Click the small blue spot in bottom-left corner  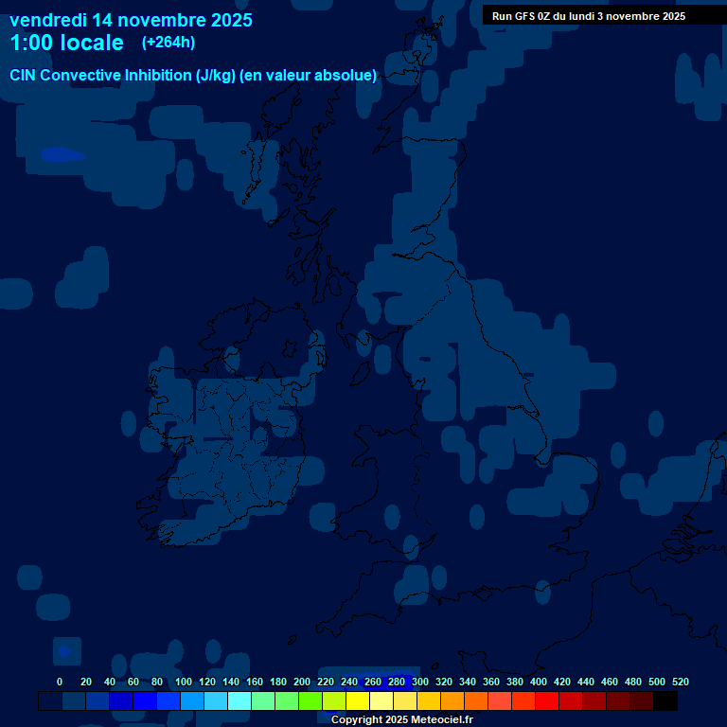coord(64,650)
